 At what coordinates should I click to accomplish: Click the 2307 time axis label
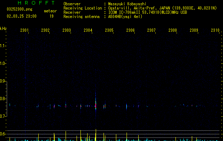click(x=151, y=30)
